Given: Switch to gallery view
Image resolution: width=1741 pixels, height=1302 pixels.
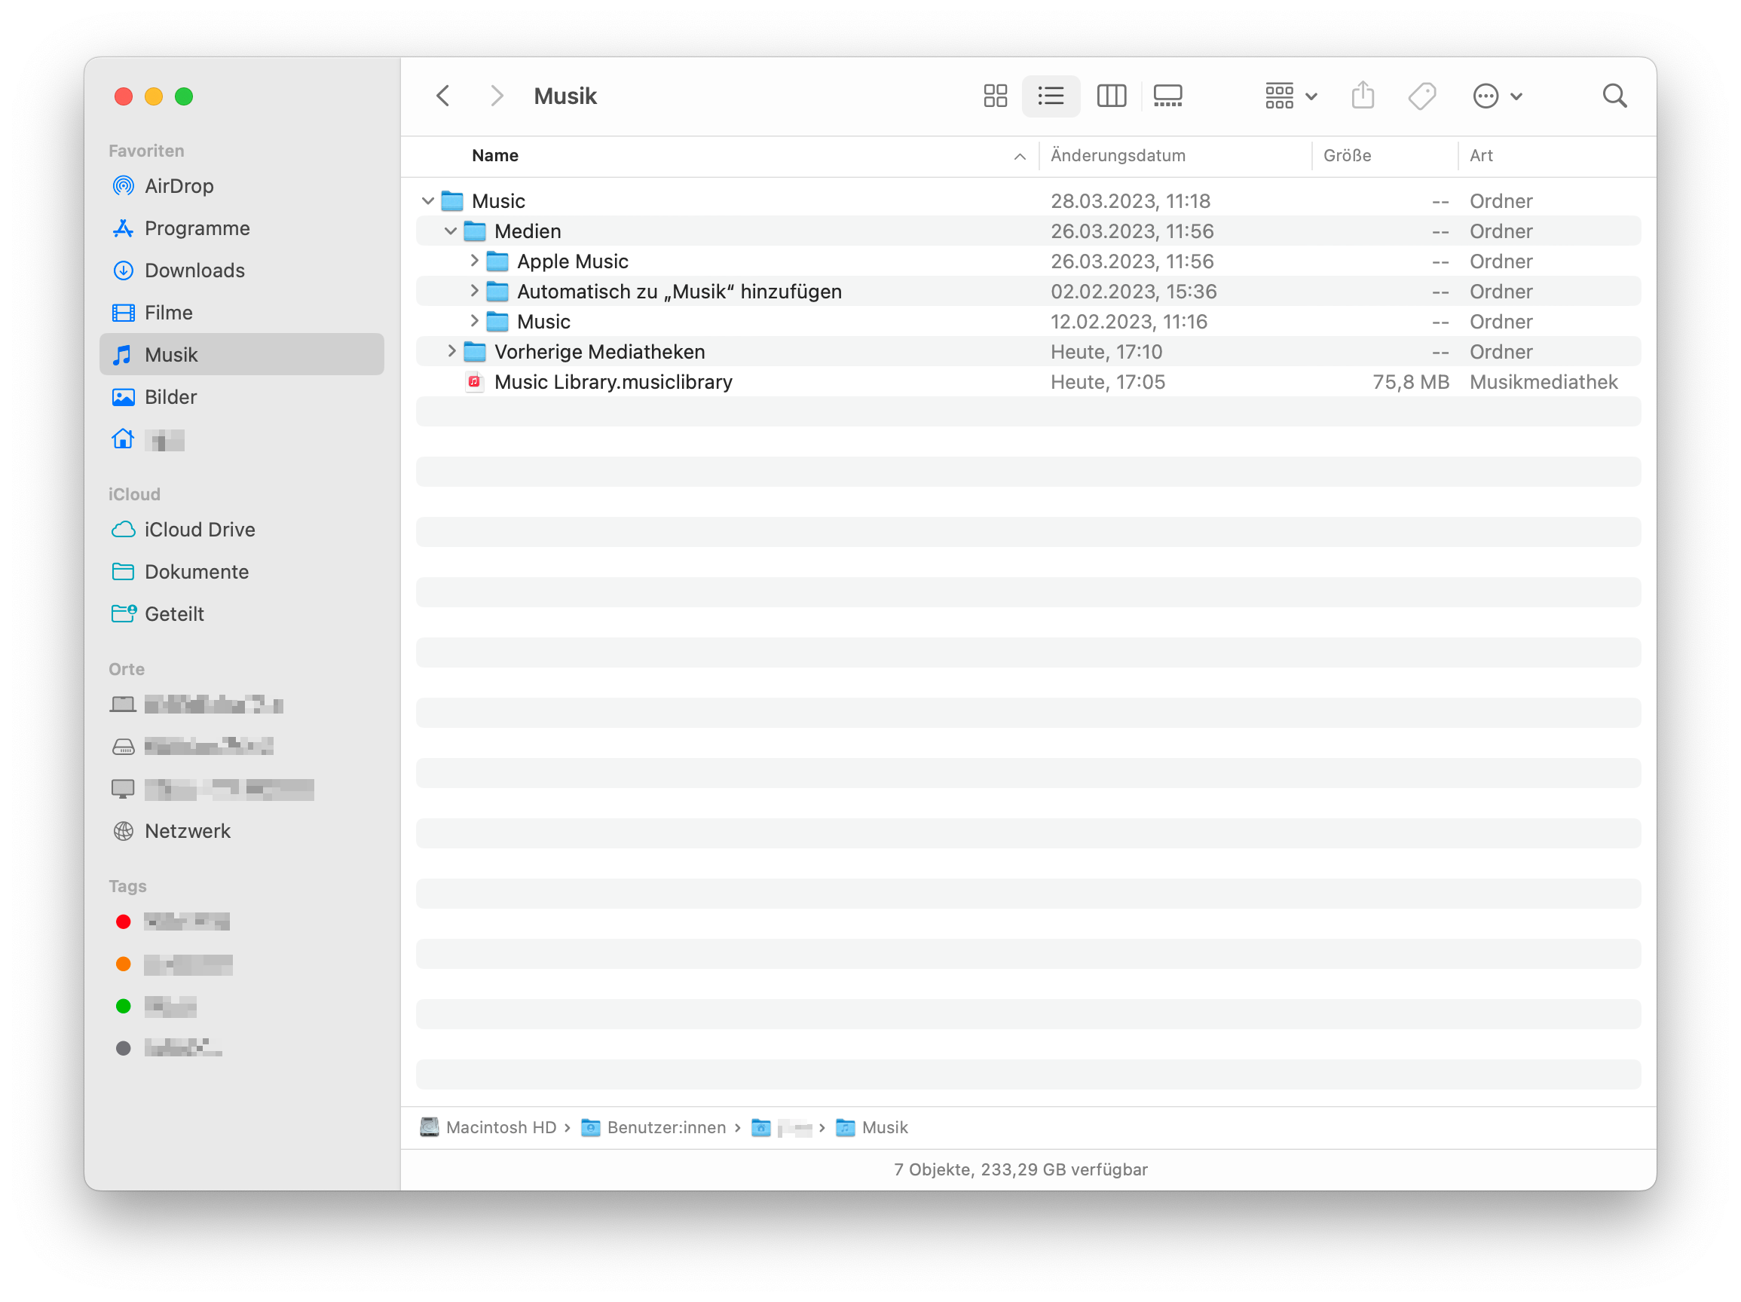Looking at the screenshot, I should (x=1167, y=96).
